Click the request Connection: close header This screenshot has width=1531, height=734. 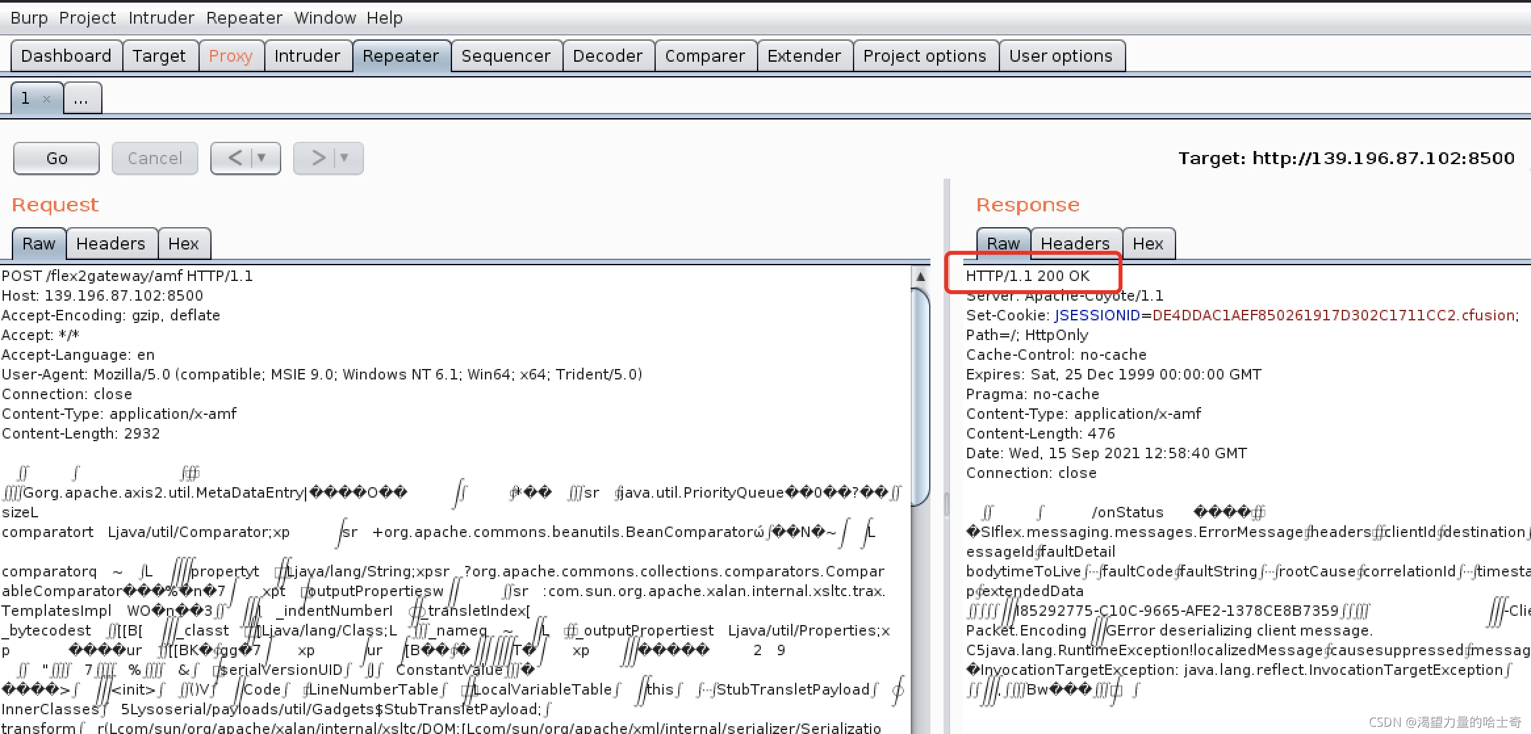(x=67, y=394)
